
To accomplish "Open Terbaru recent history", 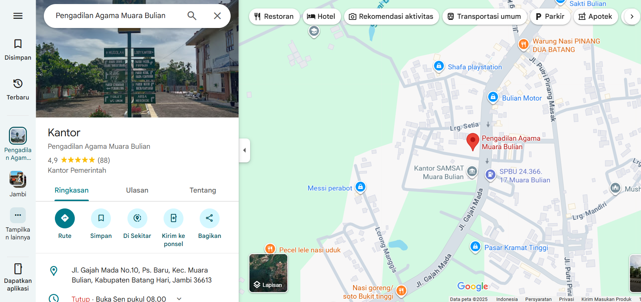I will click(x=18, y=89).
